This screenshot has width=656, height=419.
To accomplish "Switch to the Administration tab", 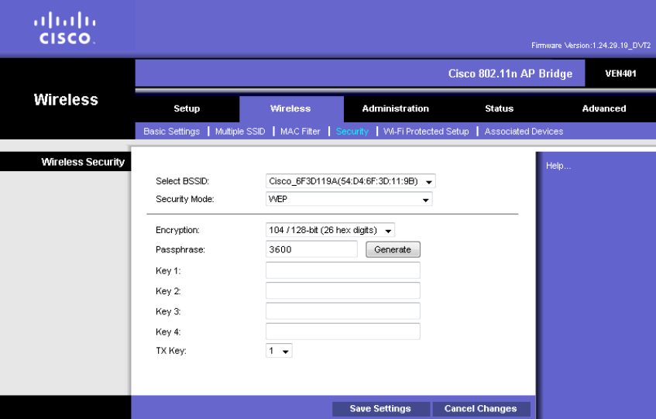I will click(395, 108).
